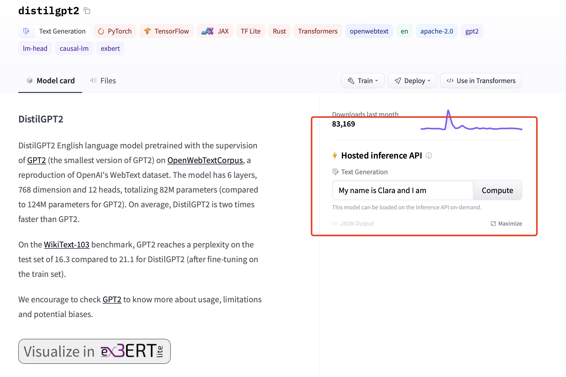Click the Visualize in exBERT banner
The height and width of the screenshot is (377, 566).
[94, 351]
